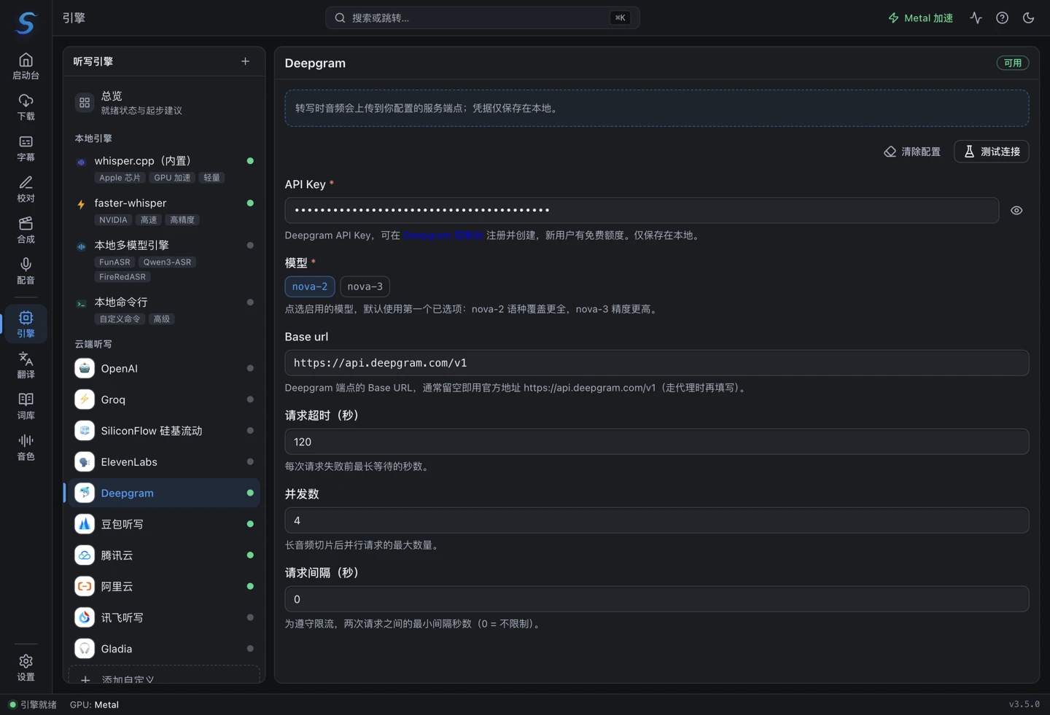The width and height of the screenshot is (1050, 715).
Task: Click the Metal 加速 indicator
Action: pyautogui.click(x=920, y=17)
